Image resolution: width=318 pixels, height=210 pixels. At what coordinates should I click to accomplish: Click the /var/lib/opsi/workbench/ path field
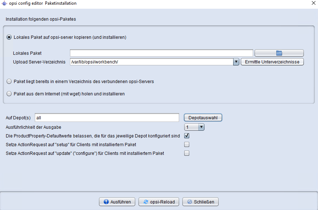[x=152, y=62]
